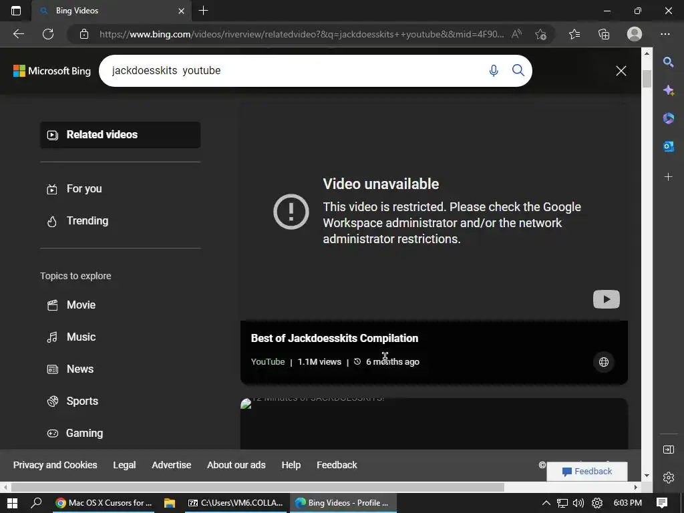
Task: Open the Favorites list icon
Action: coord(574,34)
